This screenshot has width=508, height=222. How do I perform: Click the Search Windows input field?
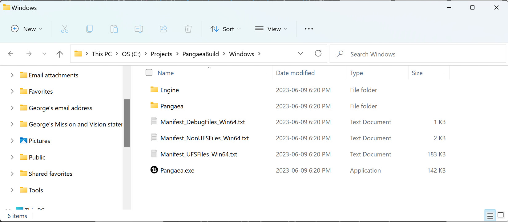pos(418,54)
